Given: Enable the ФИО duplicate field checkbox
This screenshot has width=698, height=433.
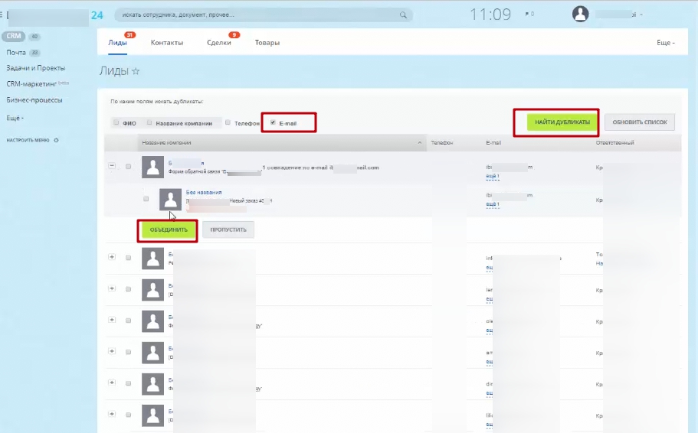Looking at the screenshot, I should [116, 122].
